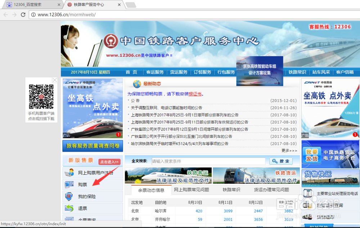The height and width of the screenshot is (228, 360).
Task: Open 客运服务 in the navigation bar
Action: coord(155,72)
